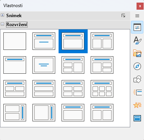Select vertical title with two stacked boxes layout
The height and width of the screenshot is (140, 144).
(x=15, y=112)
